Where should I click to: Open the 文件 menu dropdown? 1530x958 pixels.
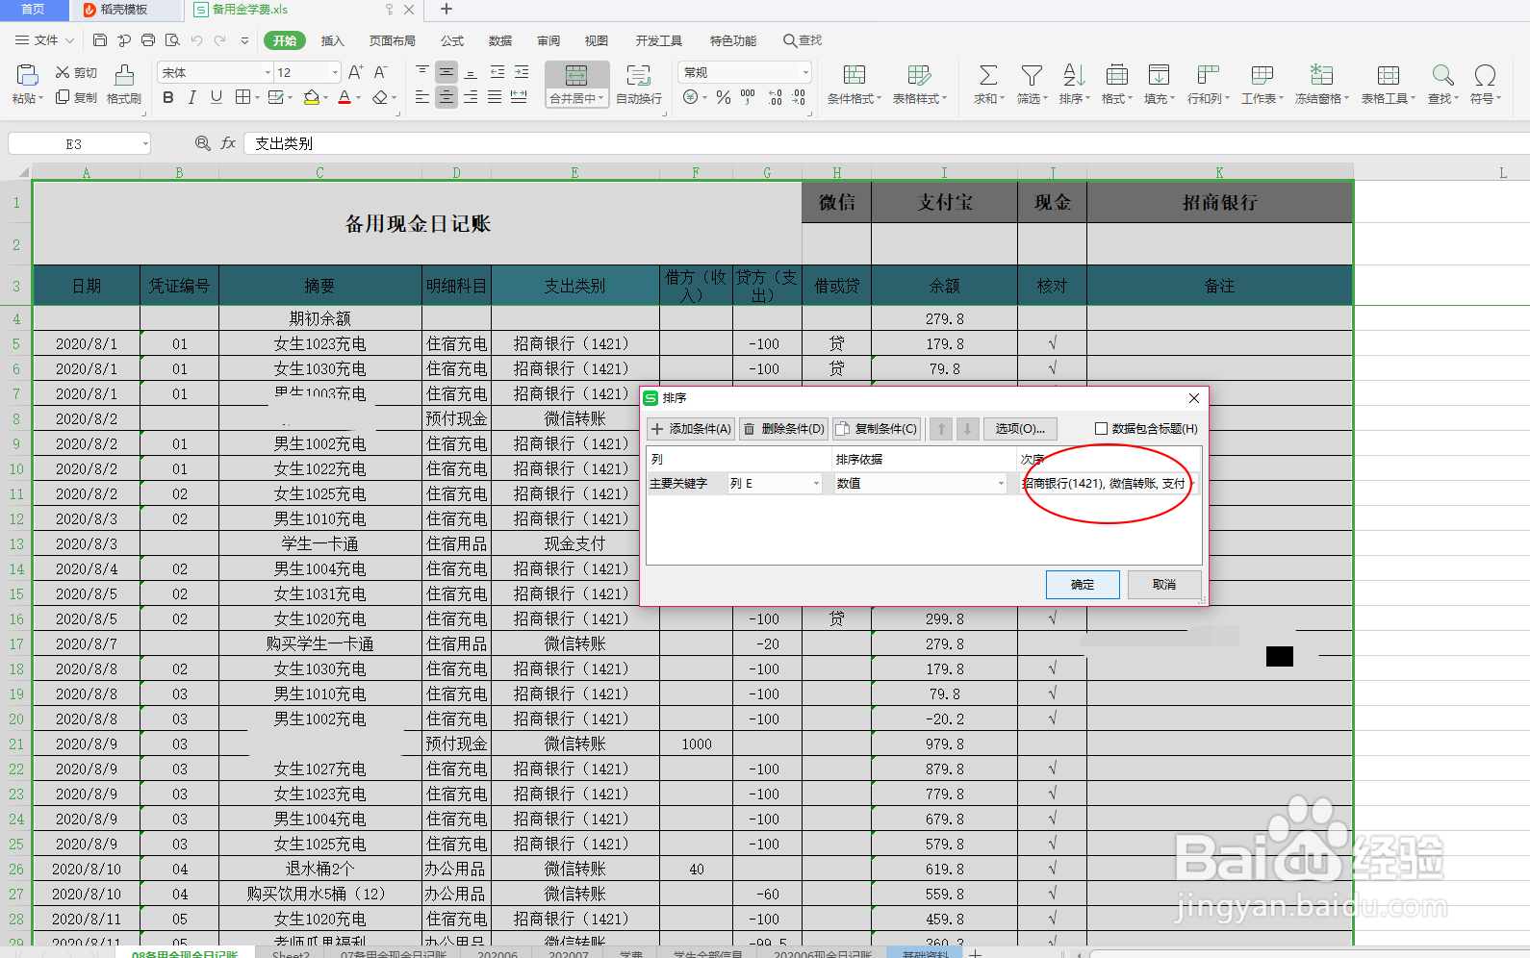click(45, 40)
